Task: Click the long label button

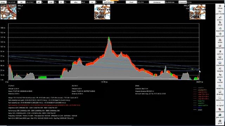Action: point(3,2)
